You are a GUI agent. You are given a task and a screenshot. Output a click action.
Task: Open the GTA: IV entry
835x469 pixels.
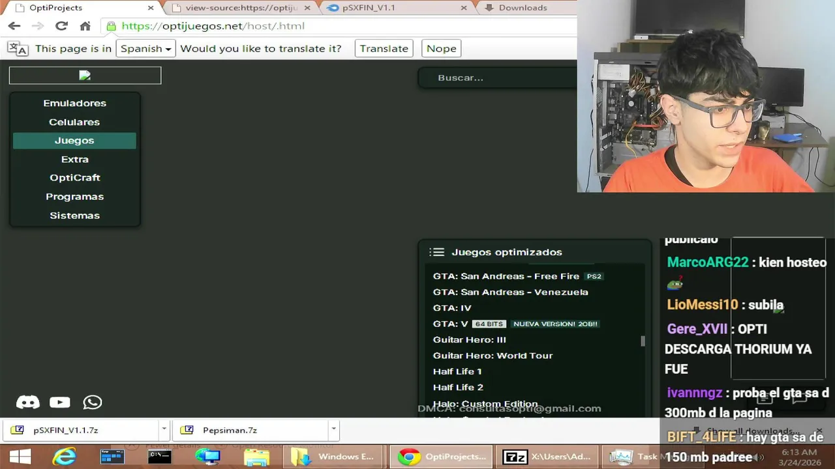point(452,307)
